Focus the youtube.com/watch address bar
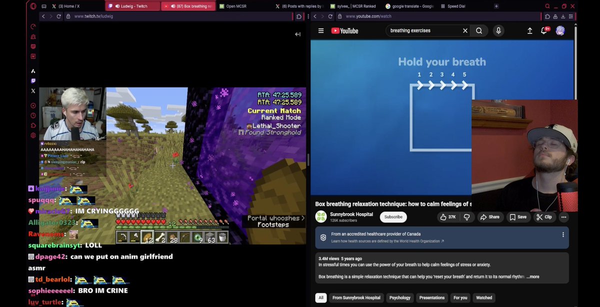The image size is (600, 307). tap(440, 16)
